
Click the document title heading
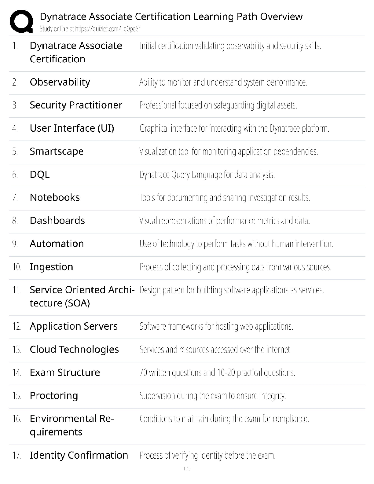coord(171,16)
